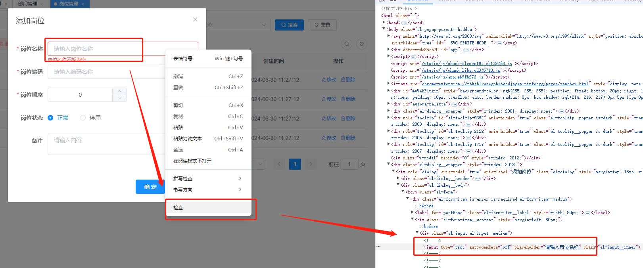Screen dimensions: 643x268
Task: Expand the el-dialog__header div node
Action: (x=398, y=178)
